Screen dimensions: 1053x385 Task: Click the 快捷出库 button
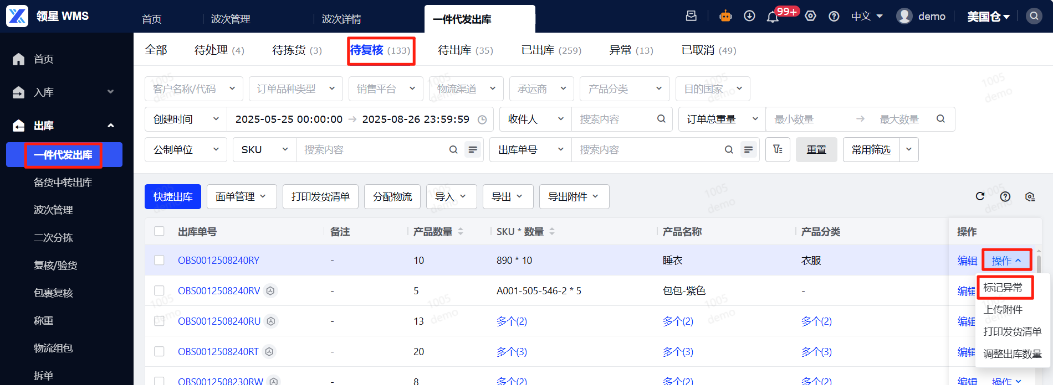click(x=173, y=196)
